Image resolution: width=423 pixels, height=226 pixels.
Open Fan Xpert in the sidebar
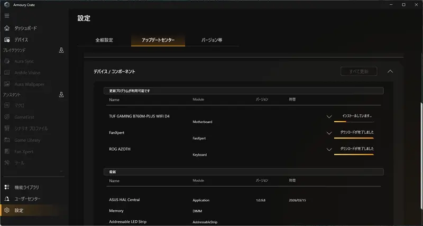point(24,152)
